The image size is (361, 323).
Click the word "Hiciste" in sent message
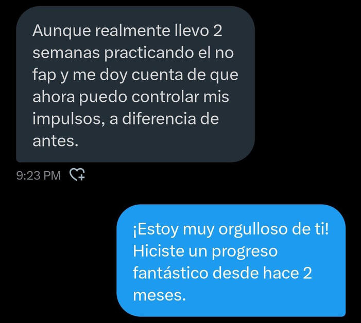tap(159, 251)
